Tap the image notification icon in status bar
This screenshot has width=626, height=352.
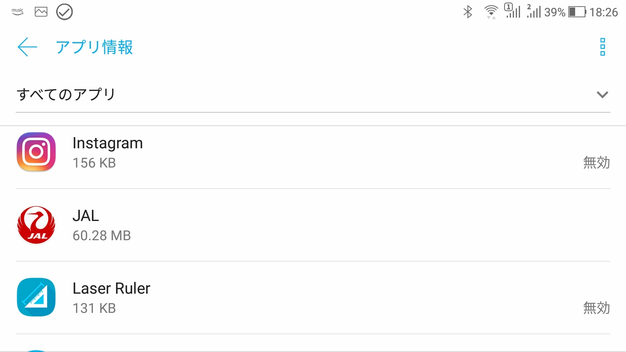[41, 12]
